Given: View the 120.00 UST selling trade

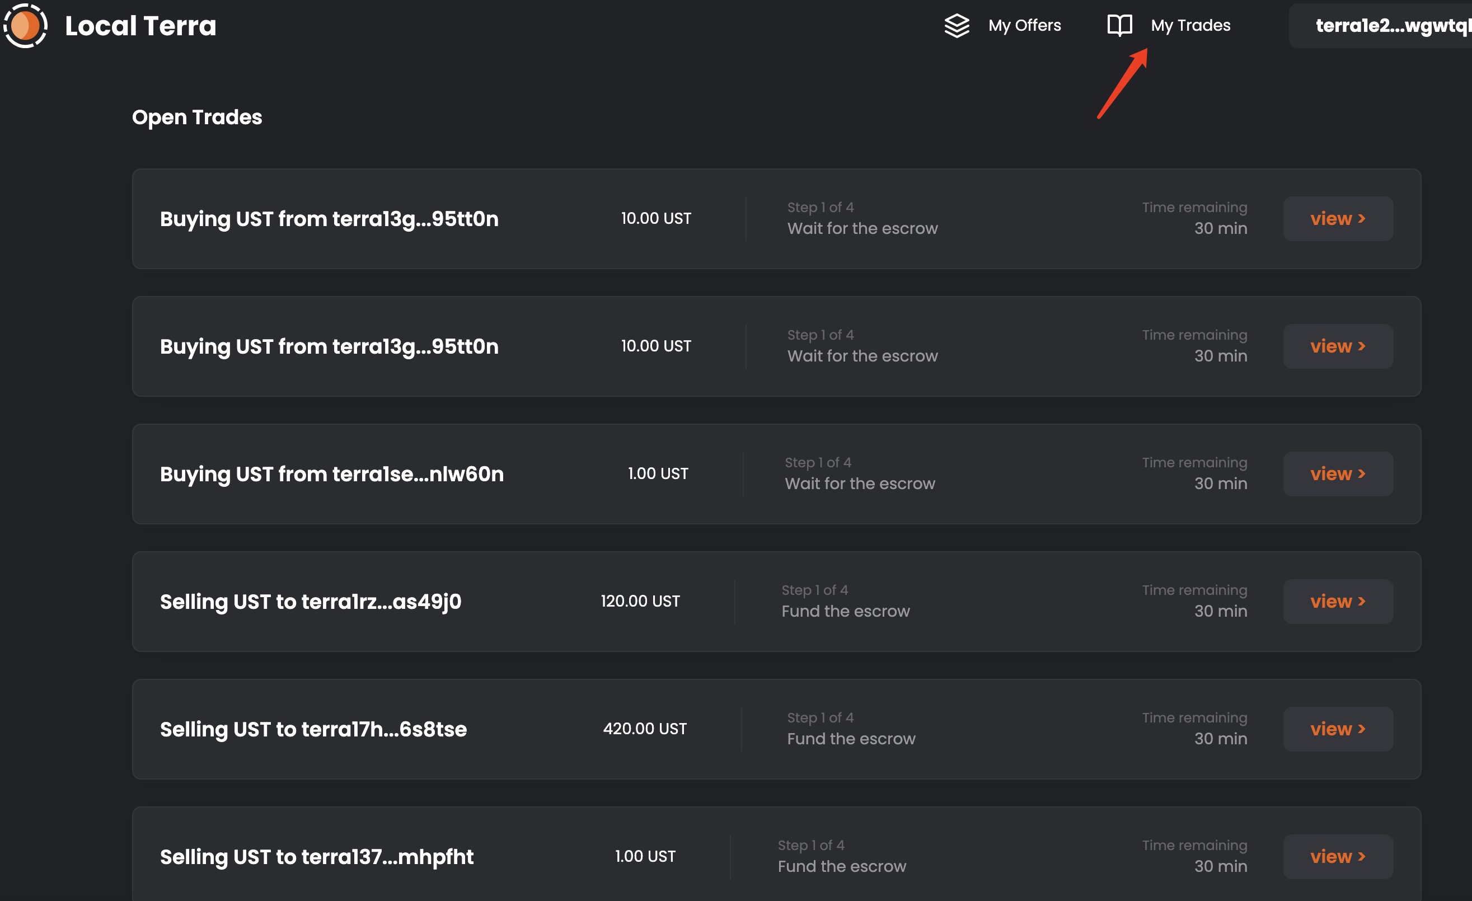Looking at the screenshot, I should pyautogui.click(x=1338, y=602).
